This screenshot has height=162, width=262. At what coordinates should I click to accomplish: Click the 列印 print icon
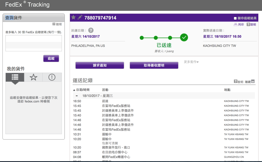click(x=239, y=24)
